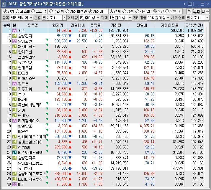Screen dimensions: 211x190
Task: Select the 쓰리빌리언 stock name
Action: coord(27,57)
